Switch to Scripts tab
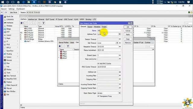 (104, 27)
